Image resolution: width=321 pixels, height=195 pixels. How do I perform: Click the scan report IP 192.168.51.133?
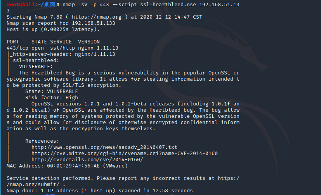94,23
